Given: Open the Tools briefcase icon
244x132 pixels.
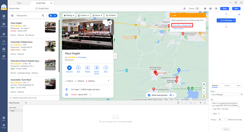Looking at the screenshot, I should coord(4,50).
